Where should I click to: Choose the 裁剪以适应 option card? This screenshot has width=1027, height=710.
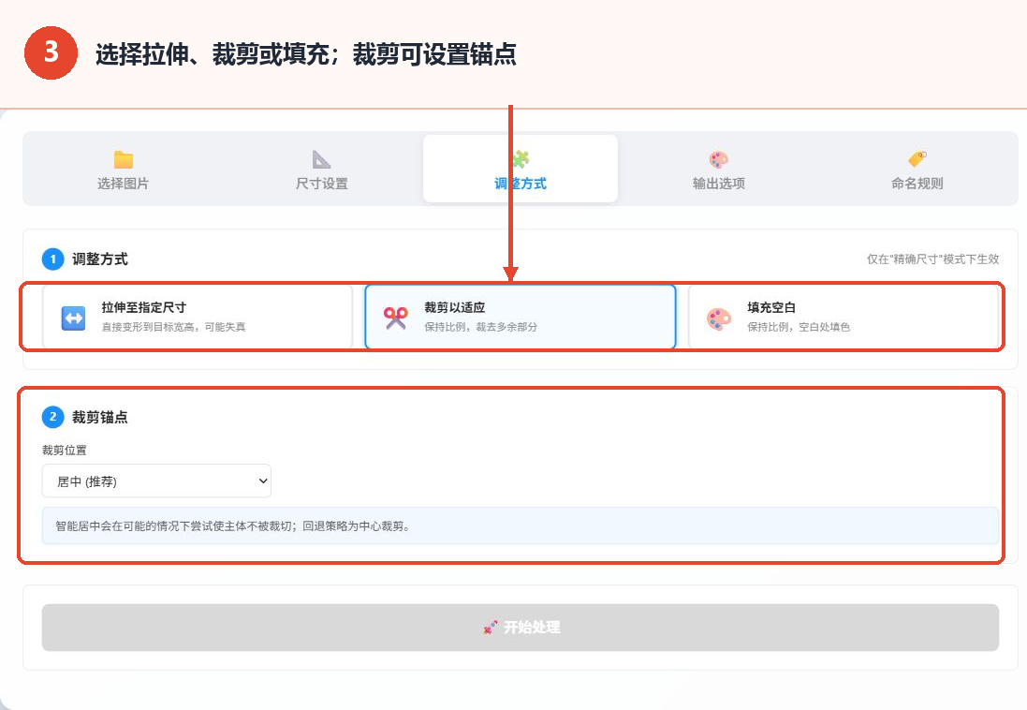[520, 317]
